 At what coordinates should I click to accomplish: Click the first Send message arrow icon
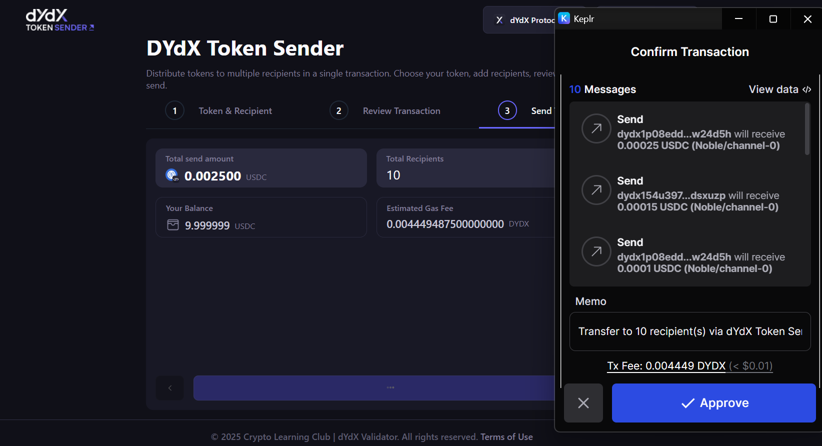point(596,128)
